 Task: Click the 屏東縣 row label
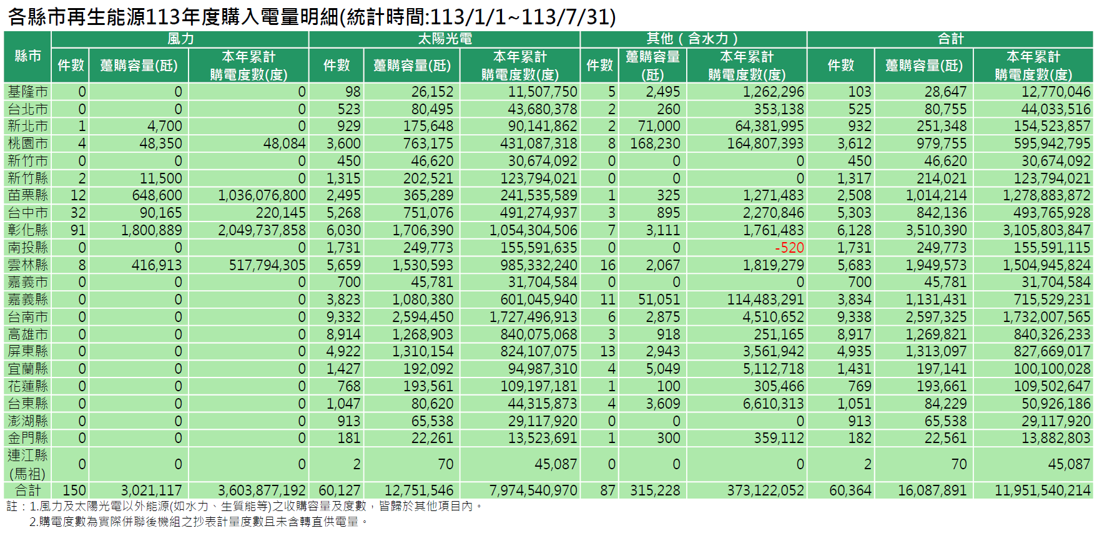[27, 351]
